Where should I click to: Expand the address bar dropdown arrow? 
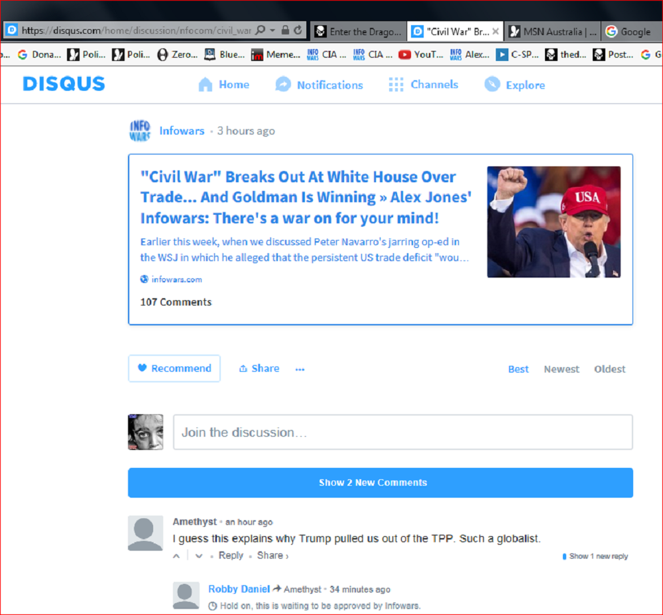click(272, 30)
